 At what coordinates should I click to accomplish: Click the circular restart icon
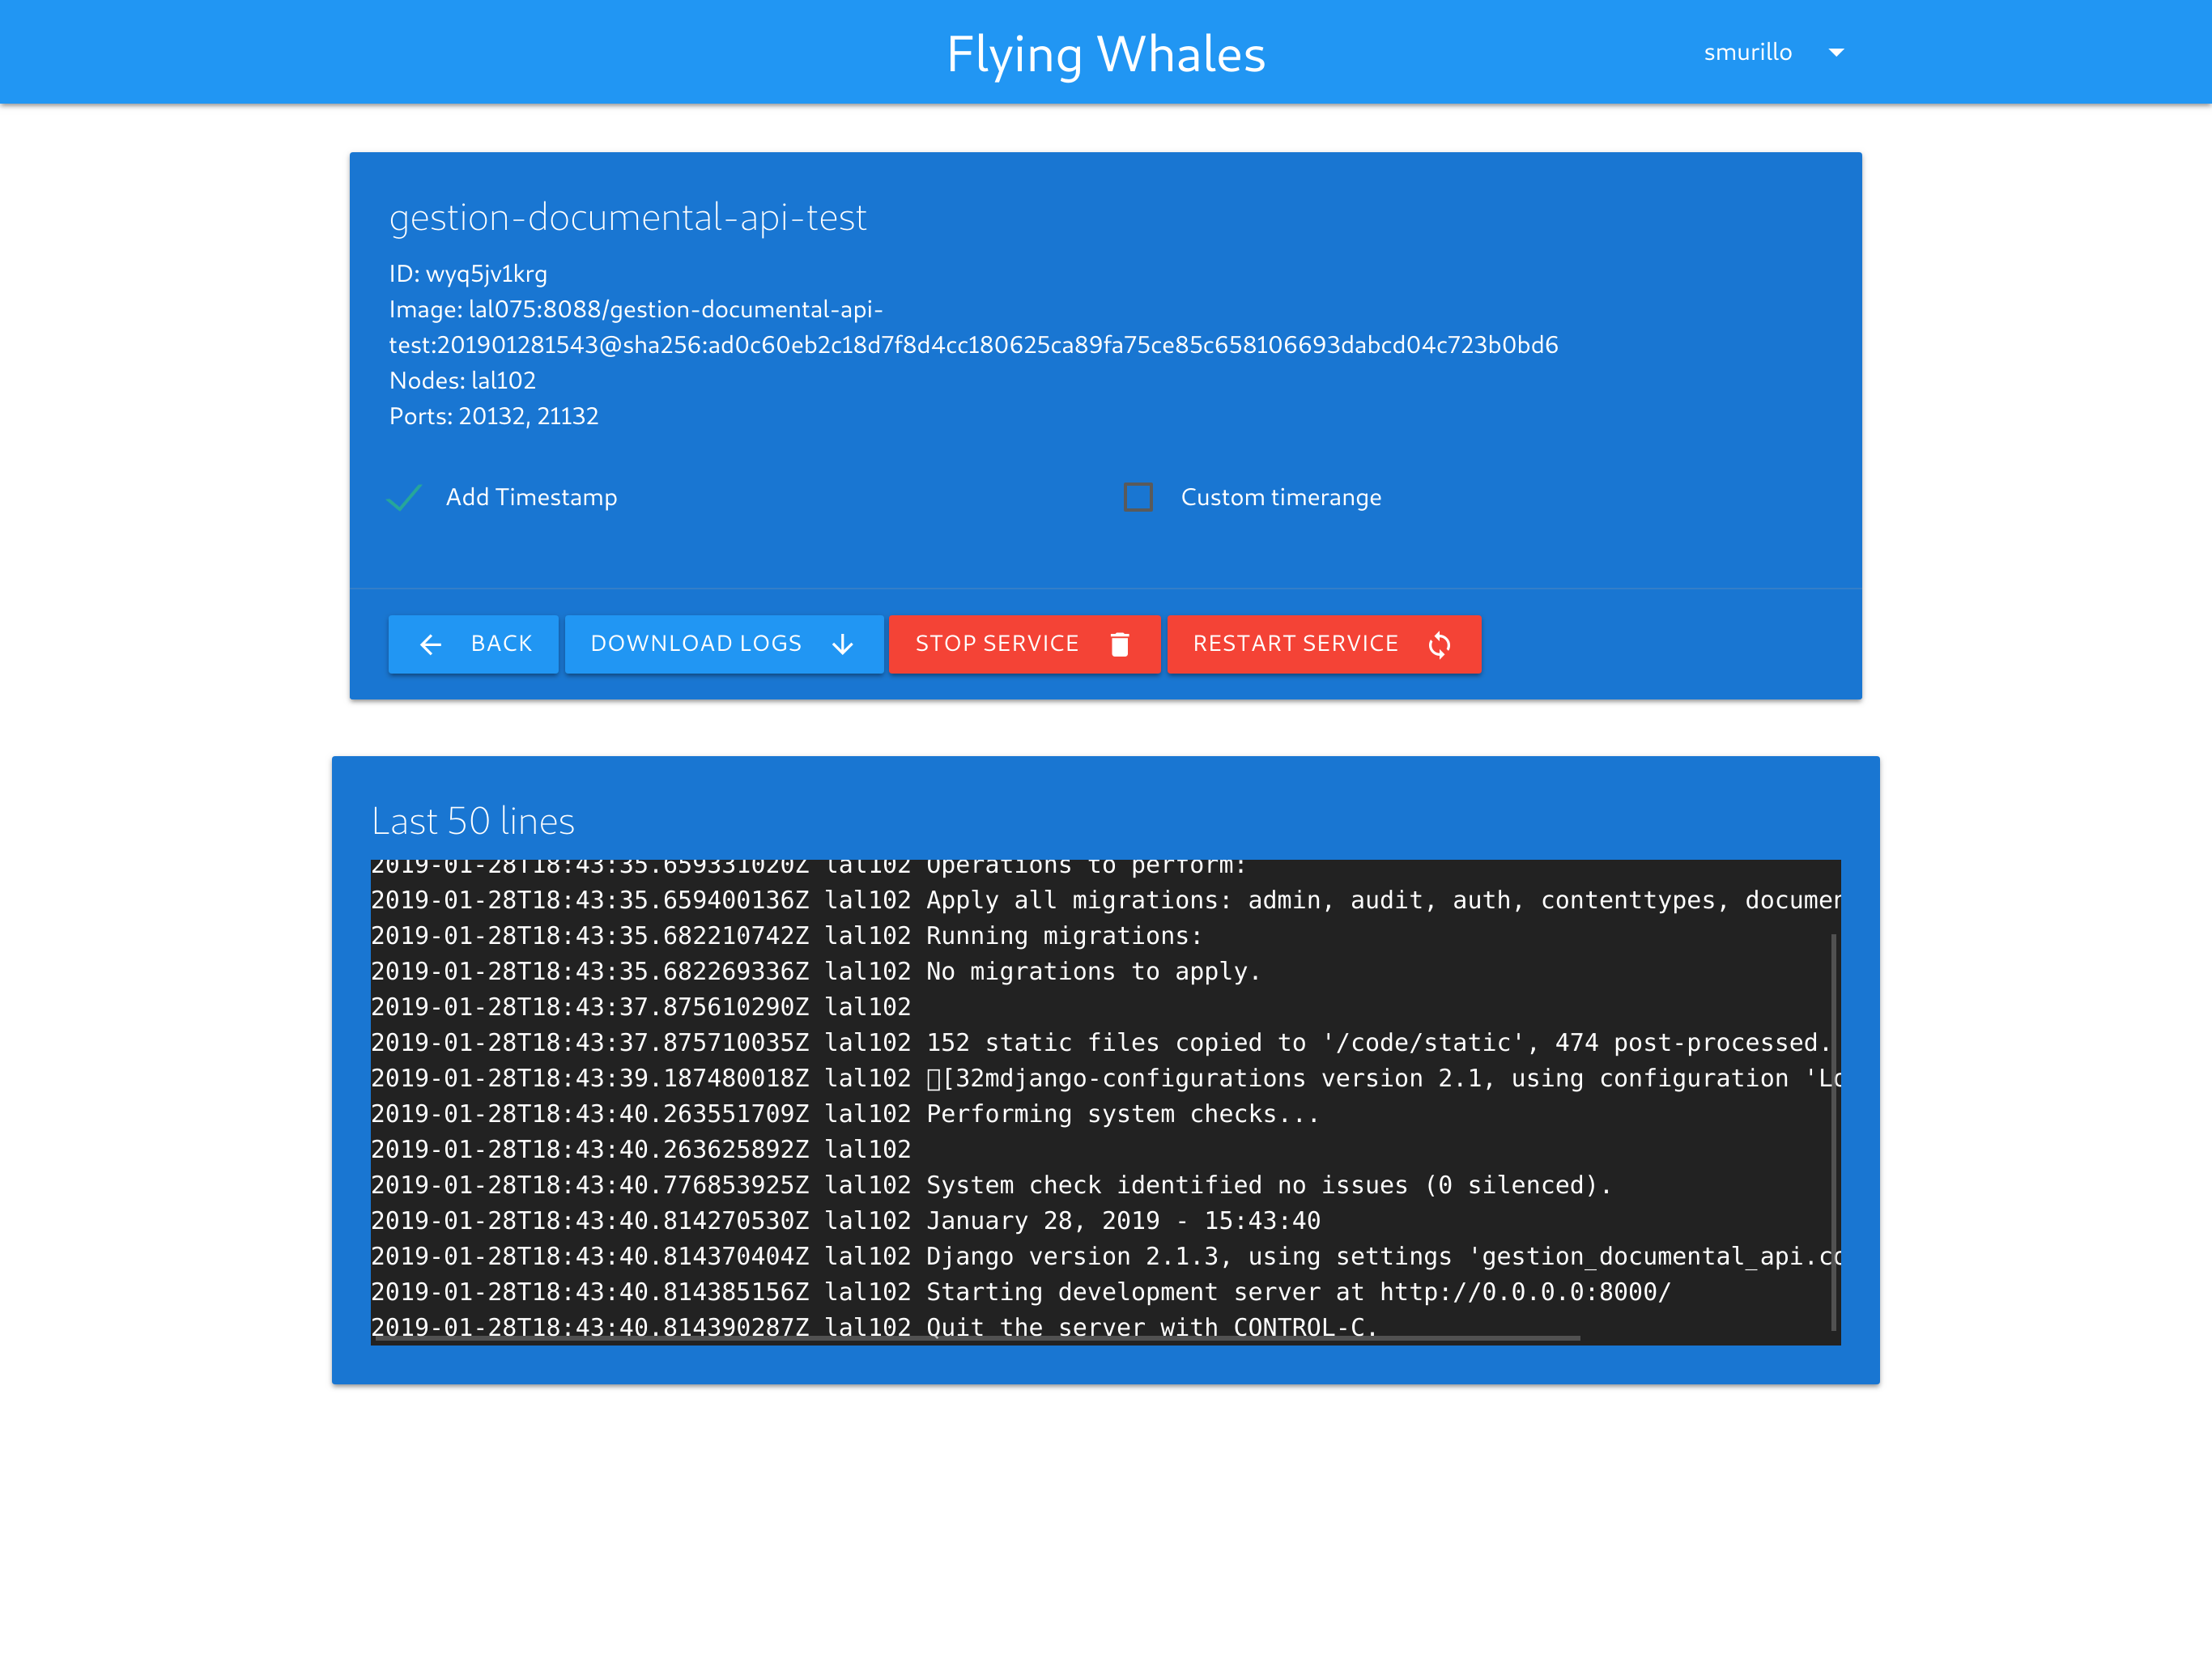click(1439, 645)
